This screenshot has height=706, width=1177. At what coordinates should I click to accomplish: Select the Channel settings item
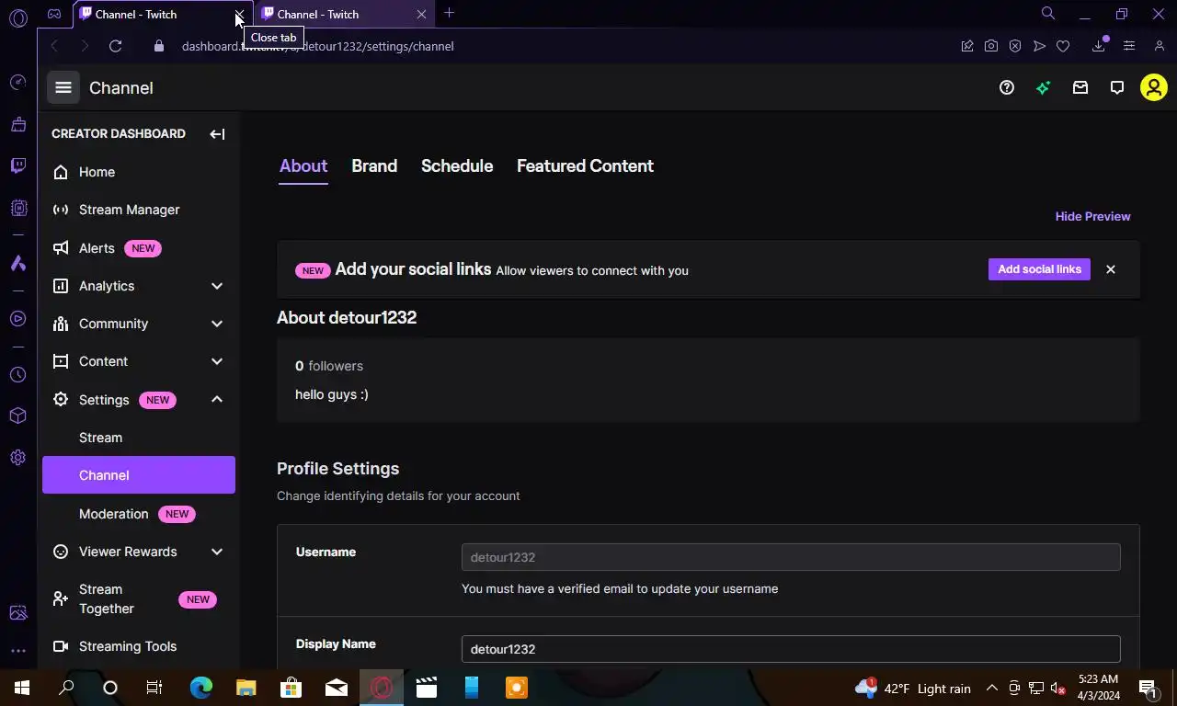coord(139,475)
